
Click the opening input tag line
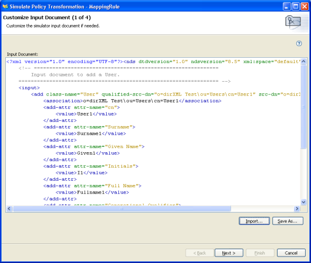pyautogui.click(x=29, y=87)
